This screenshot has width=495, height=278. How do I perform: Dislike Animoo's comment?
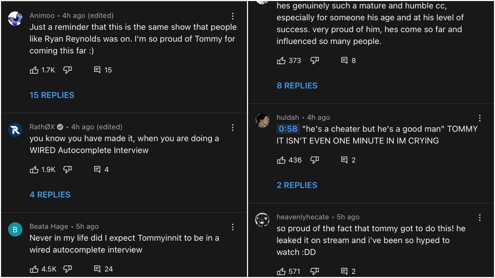(x=68, y=70)
